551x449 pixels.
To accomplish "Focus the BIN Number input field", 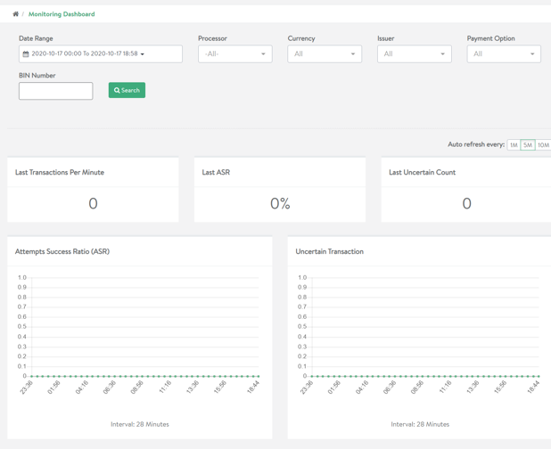I will [x=56, y=91].
